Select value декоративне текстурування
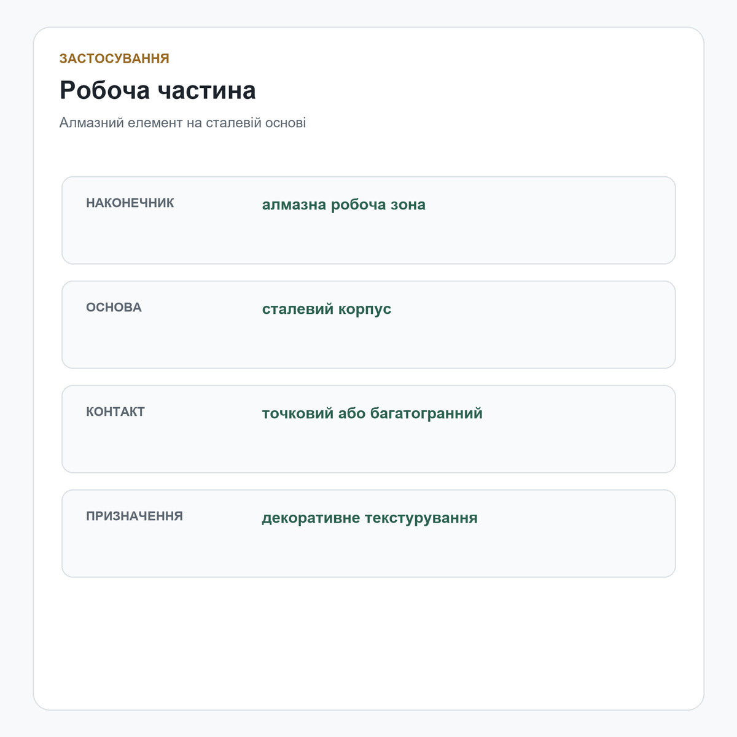This screenshot has width=737, height=737. coord(370,518)
